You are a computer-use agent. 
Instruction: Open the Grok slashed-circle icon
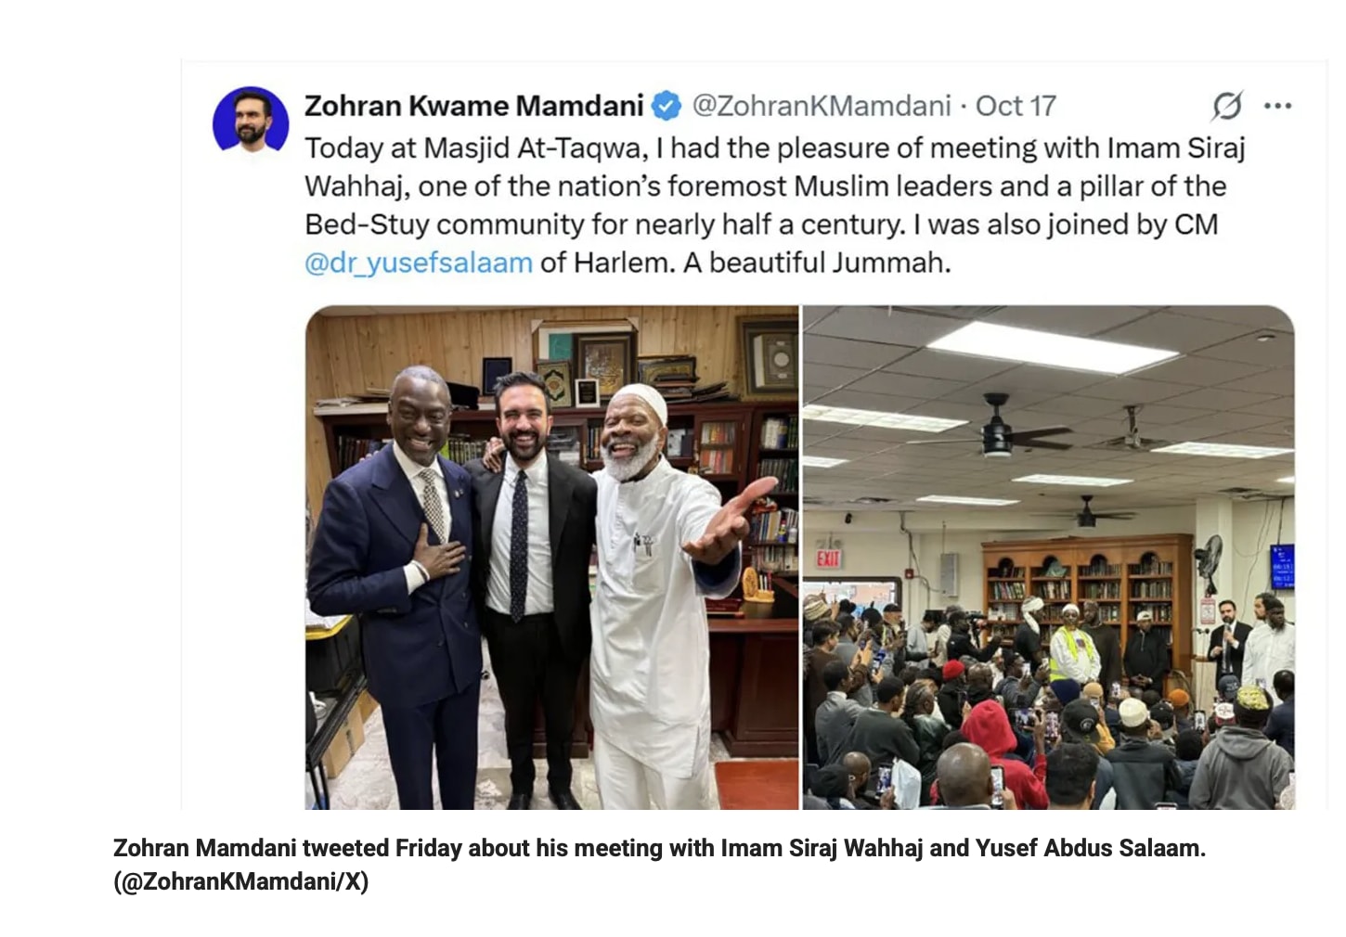coord(1227,106)
